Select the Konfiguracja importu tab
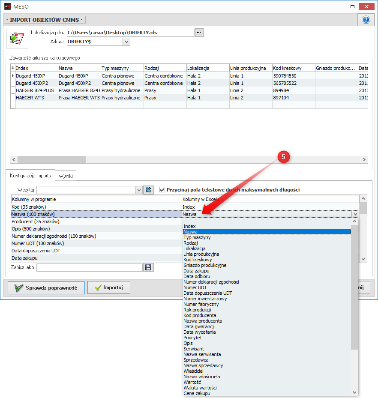 point(30,176)
